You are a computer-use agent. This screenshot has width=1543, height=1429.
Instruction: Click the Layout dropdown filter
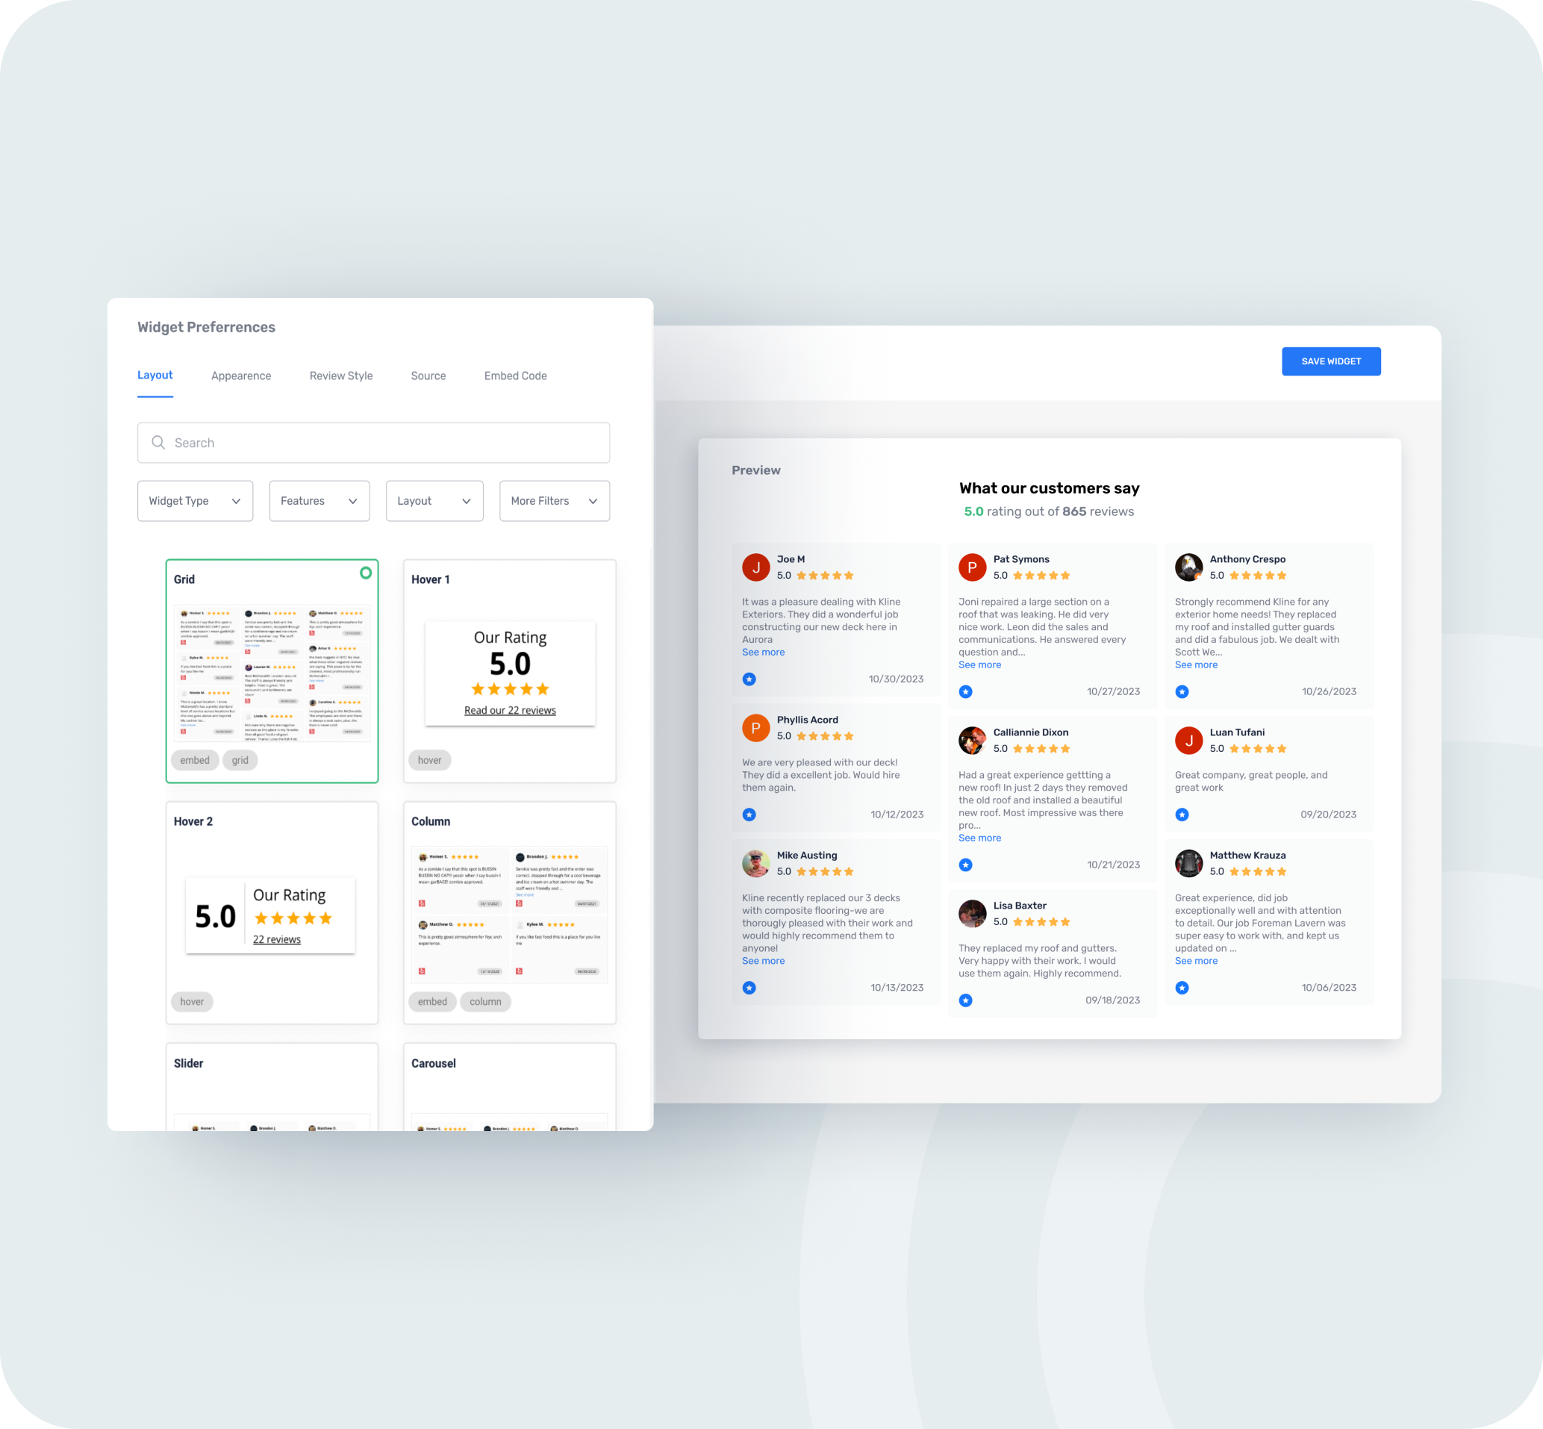pyautogui.click(x=433, y=500)
